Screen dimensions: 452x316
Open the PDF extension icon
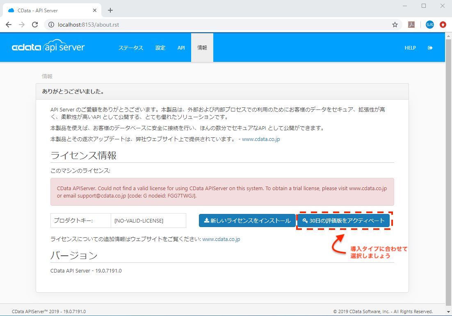click(x=411, y=25)
